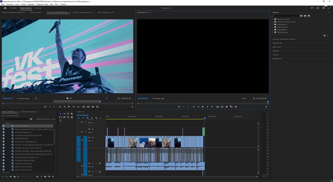Click Project panel thumbnail zoom slider

(22, 176)
